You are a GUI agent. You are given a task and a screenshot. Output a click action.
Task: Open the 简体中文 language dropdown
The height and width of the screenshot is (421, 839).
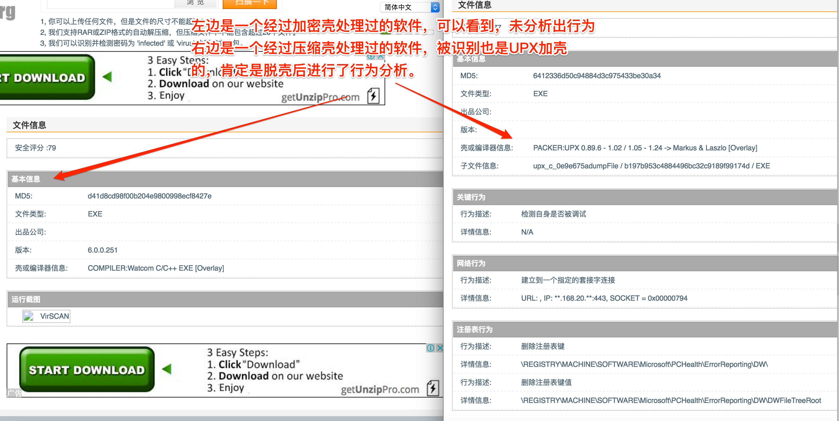coord(409,7)
